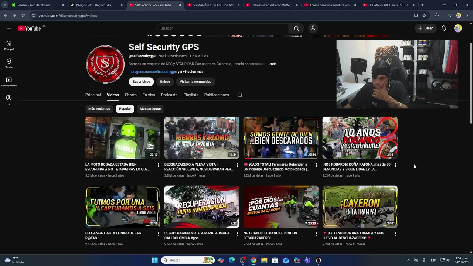Open the notifications bell

point(444,28)
